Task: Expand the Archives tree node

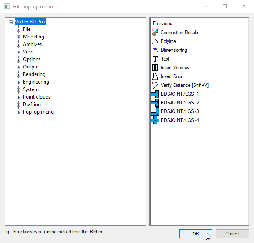Action: tap(18, 45)
